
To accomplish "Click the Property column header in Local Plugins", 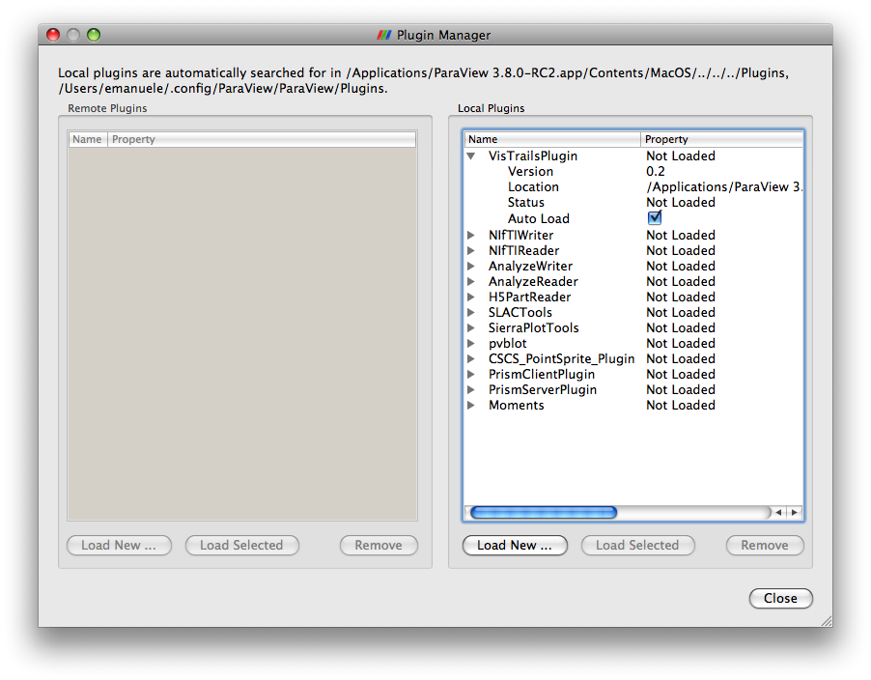I will click(719, 139).
